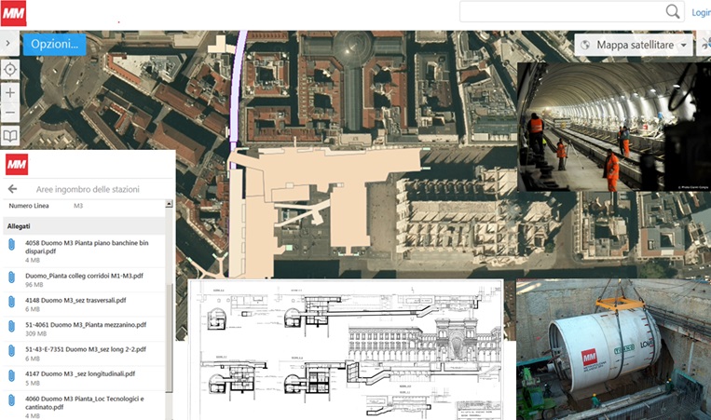Expand the side panel with the chevron arrow

tap(7, 44)
